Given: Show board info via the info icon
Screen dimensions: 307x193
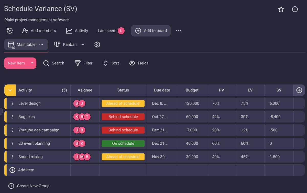Looking at the screenshot, I should coord(295,9).
